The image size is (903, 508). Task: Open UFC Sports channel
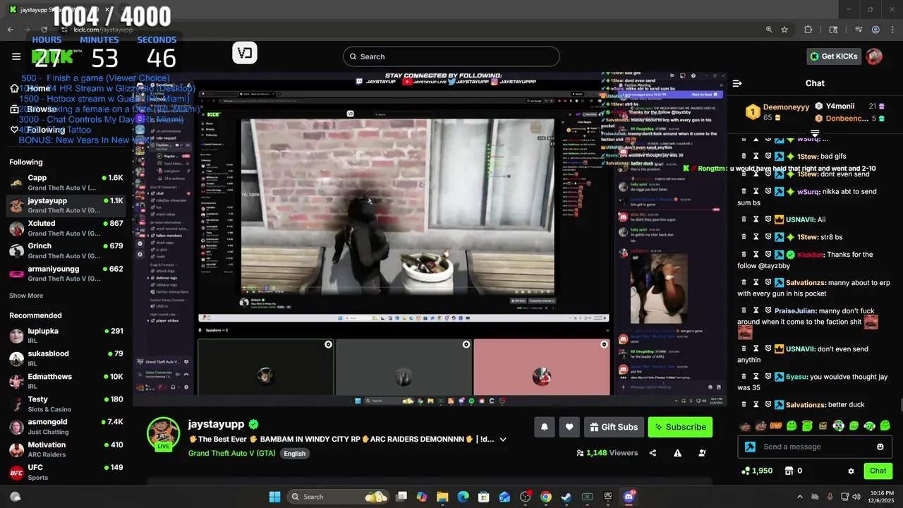tap(66, 472)
